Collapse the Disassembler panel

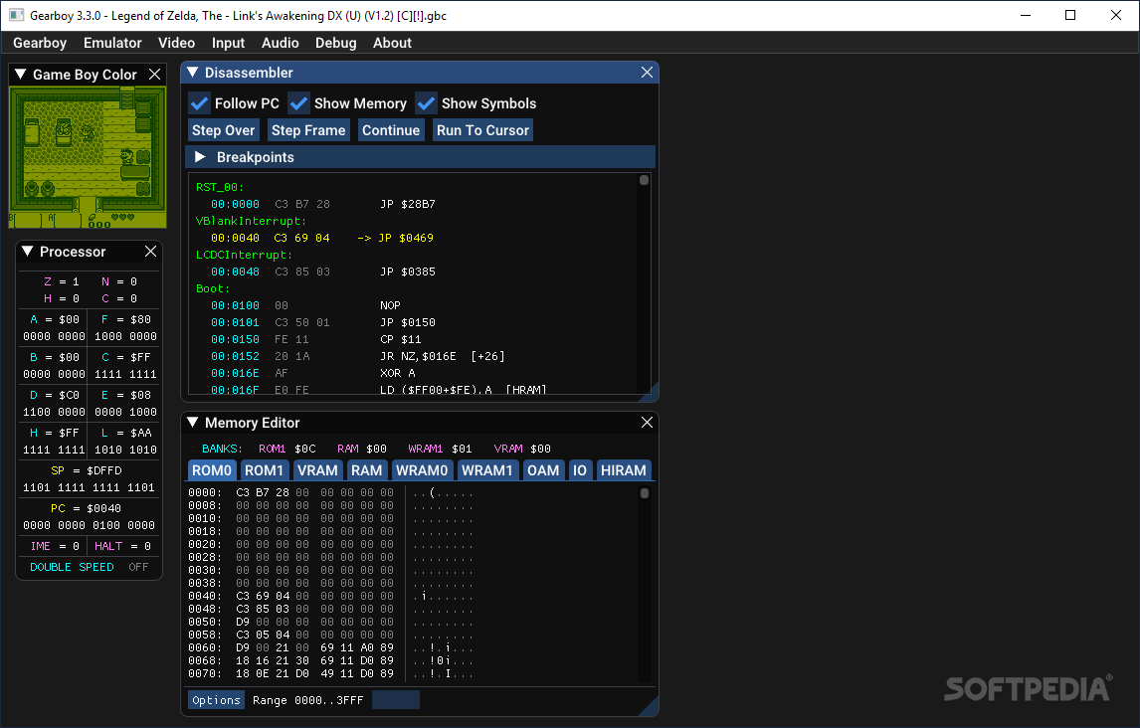[x=193, y=72]
